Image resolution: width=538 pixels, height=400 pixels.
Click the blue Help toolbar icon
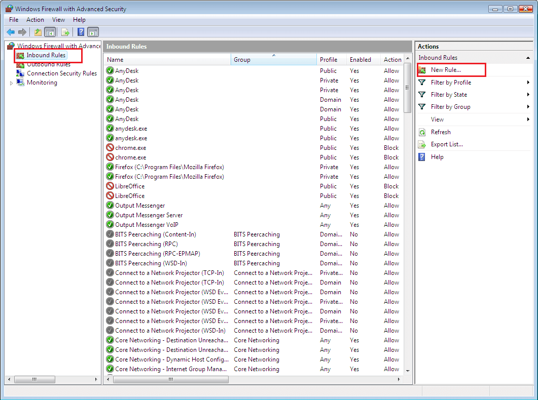click(81, 32)
